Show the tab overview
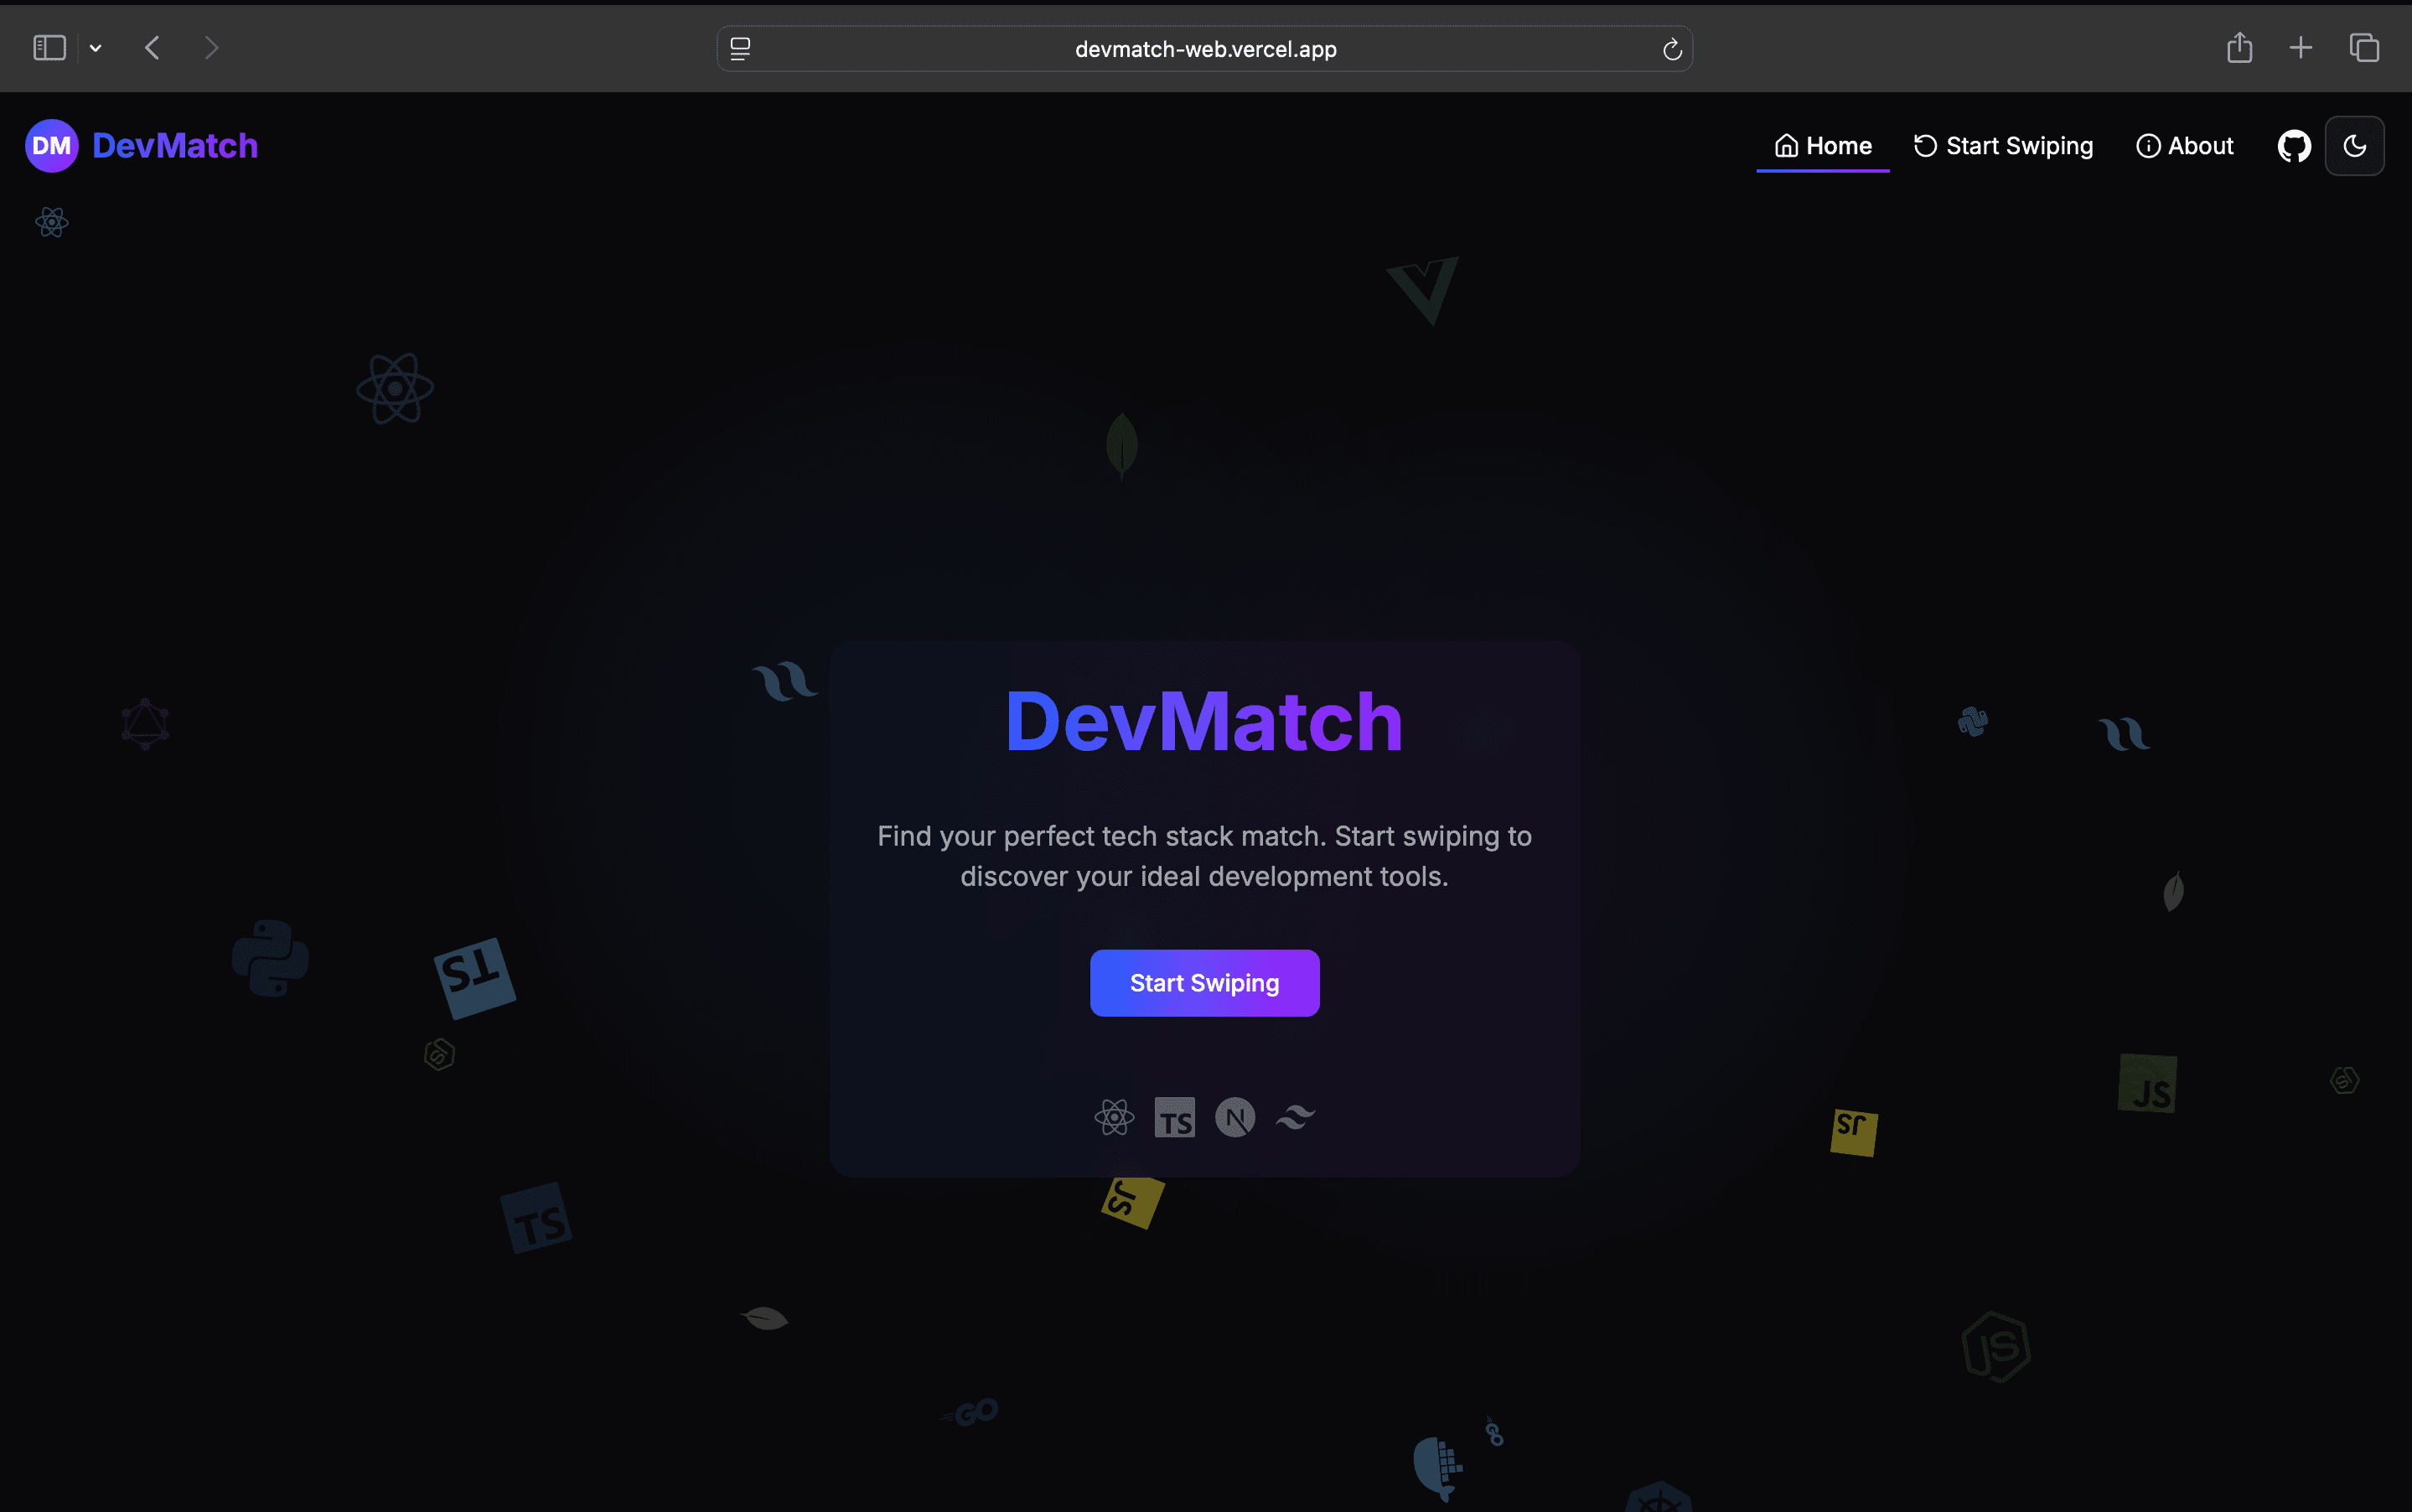Screen dimensions: 2412x1512 point(2364,48)
